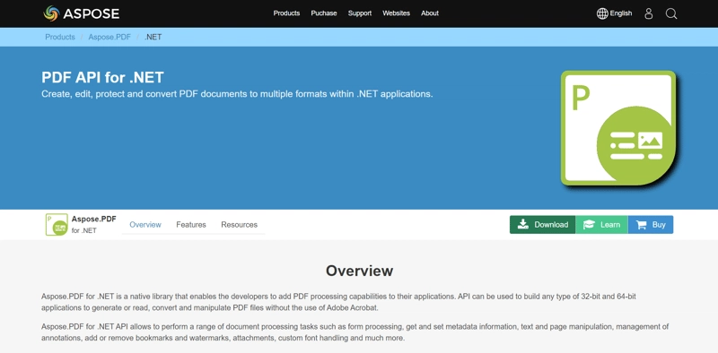Click the graduation cap Learn icon

click(x=589, y=225)
